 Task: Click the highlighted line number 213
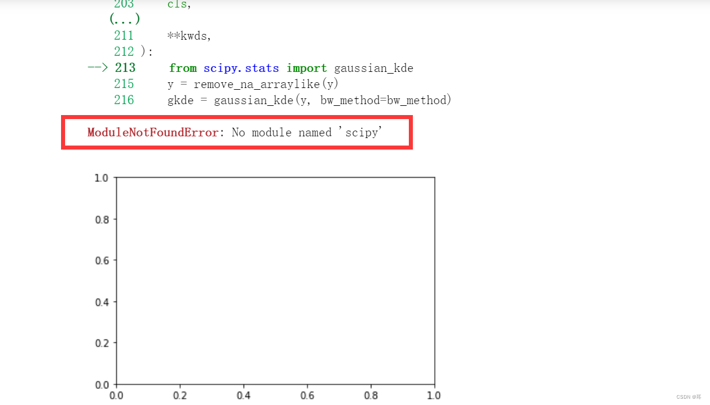pyautogui.click(x=125, y=67)
